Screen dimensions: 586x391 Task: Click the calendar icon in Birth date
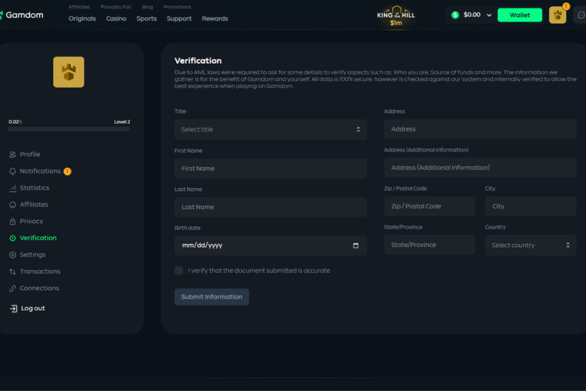[356, 246]
